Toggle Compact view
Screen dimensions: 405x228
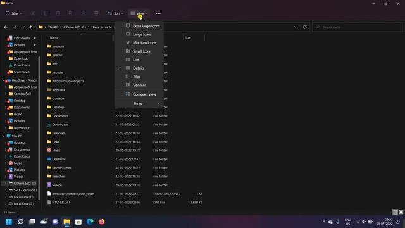pyautogui.click(x=139, y=94)
